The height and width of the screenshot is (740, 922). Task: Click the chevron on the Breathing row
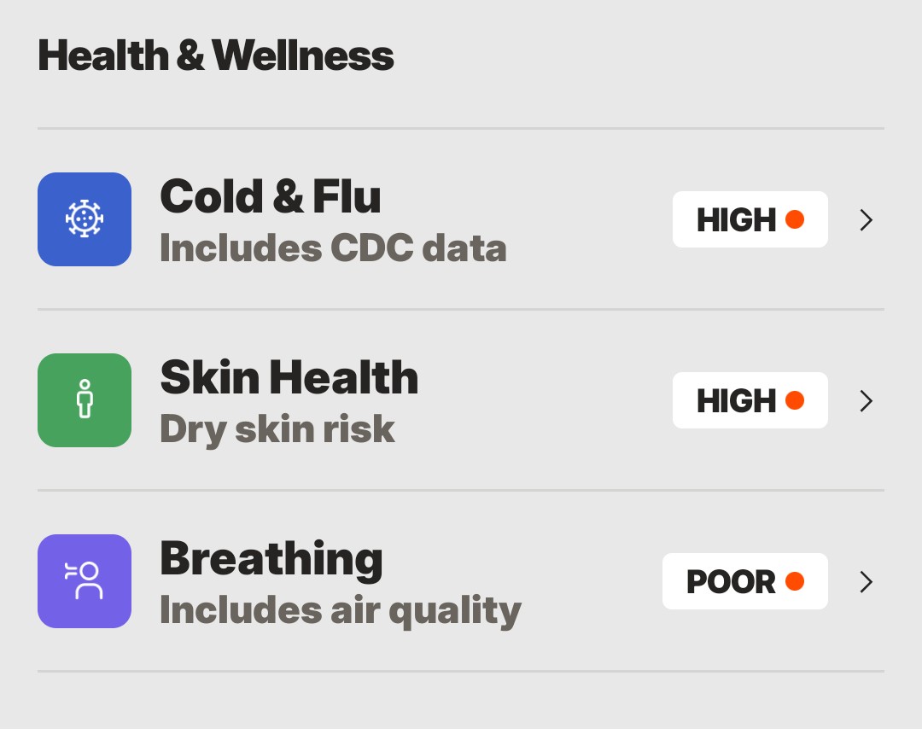[866, 582]
